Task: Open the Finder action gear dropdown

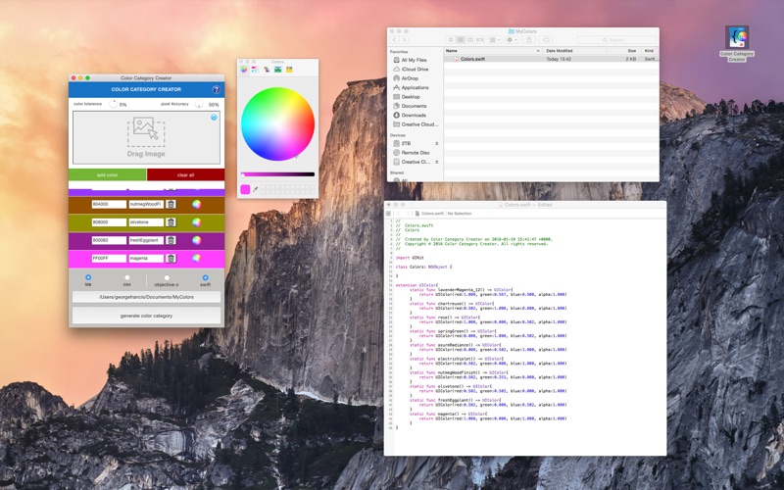Action: click(x=513, y=40)
